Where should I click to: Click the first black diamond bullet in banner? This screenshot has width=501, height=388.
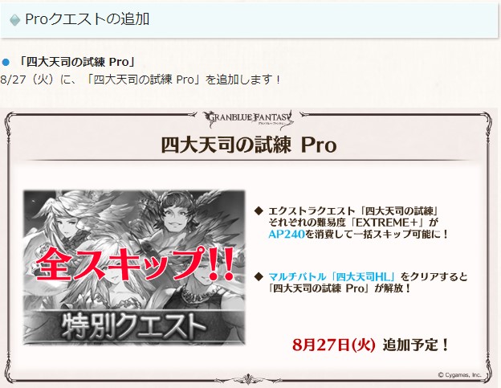[259, 210]
